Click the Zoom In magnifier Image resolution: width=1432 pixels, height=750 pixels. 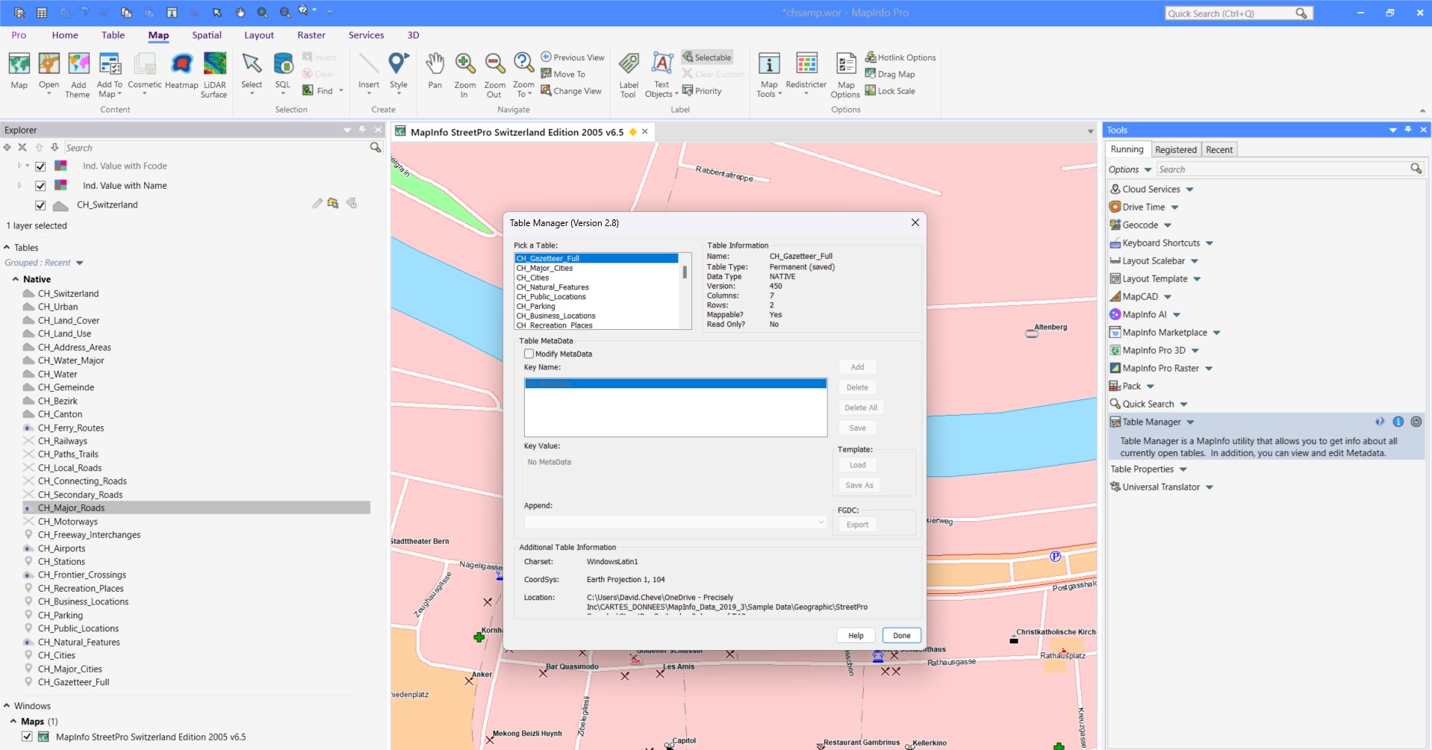click(x=464, y=75)
